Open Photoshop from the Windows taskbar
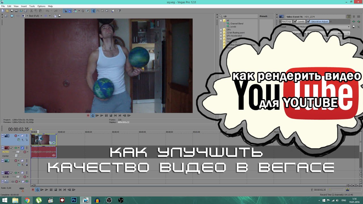Screen dimensions: 363x204 click(x=74, y=200)
